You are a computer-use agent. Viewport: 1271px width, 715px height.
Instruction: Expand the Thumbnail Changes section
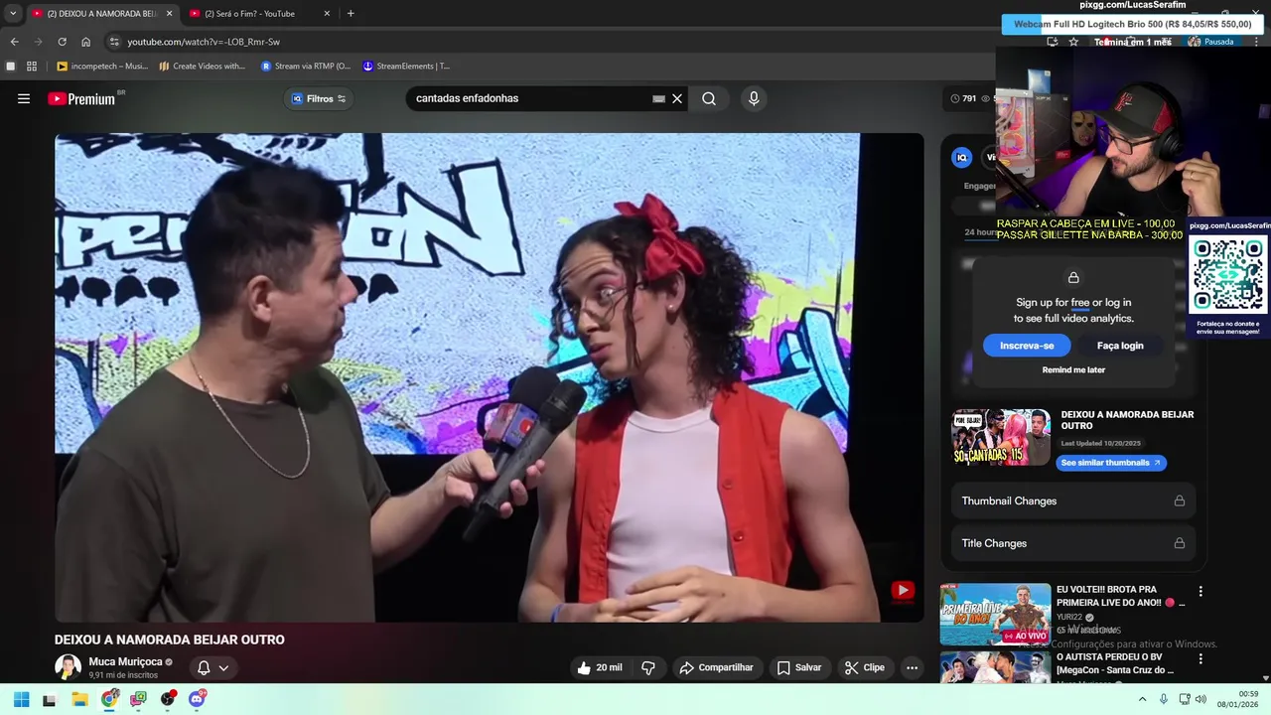click(1072, 500)
